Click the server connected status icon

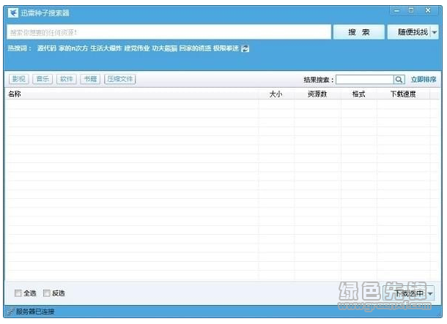coord(10,312)
